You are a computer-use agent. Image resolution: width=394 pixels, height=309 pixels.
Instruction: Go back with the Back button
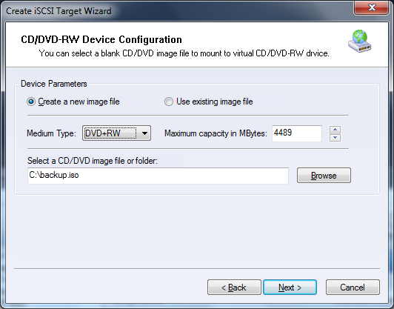tap(234, 287)
